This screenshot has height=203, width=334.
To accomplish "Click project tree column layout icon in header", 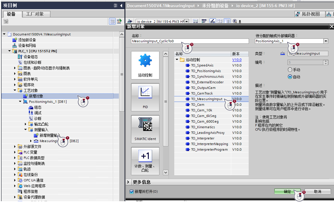I will (x=116, y=6).
